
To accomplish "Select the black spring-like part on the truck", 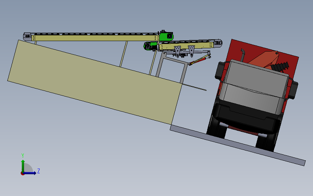I will [x=280, y=67].
